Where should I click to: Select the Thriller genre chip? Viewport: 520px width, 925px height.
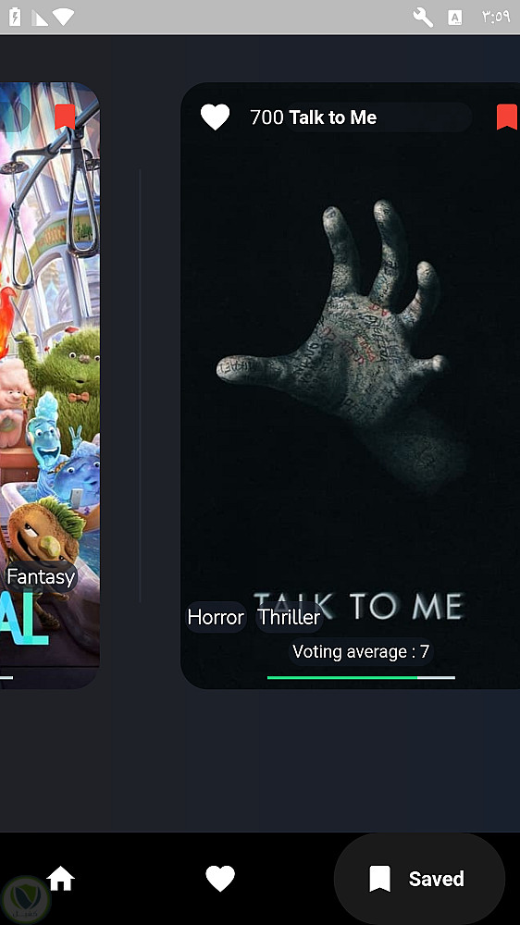click(x=290, y=617)
